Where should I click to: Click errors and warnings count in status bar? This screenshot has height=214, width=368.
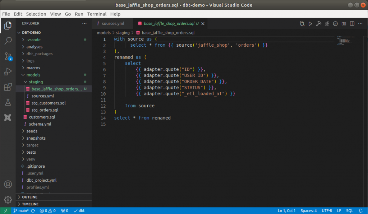click(48, 211)
